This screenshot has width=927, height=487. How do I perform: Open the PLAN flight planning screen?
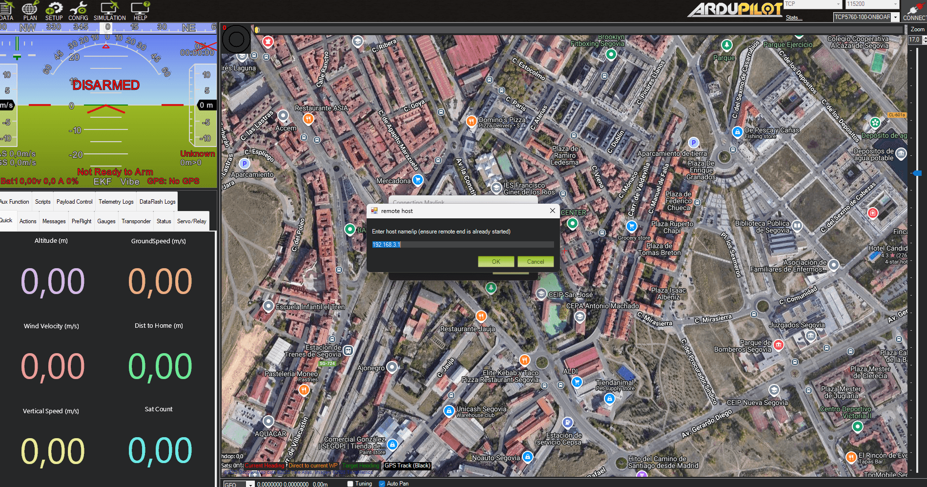coord(30,11)
